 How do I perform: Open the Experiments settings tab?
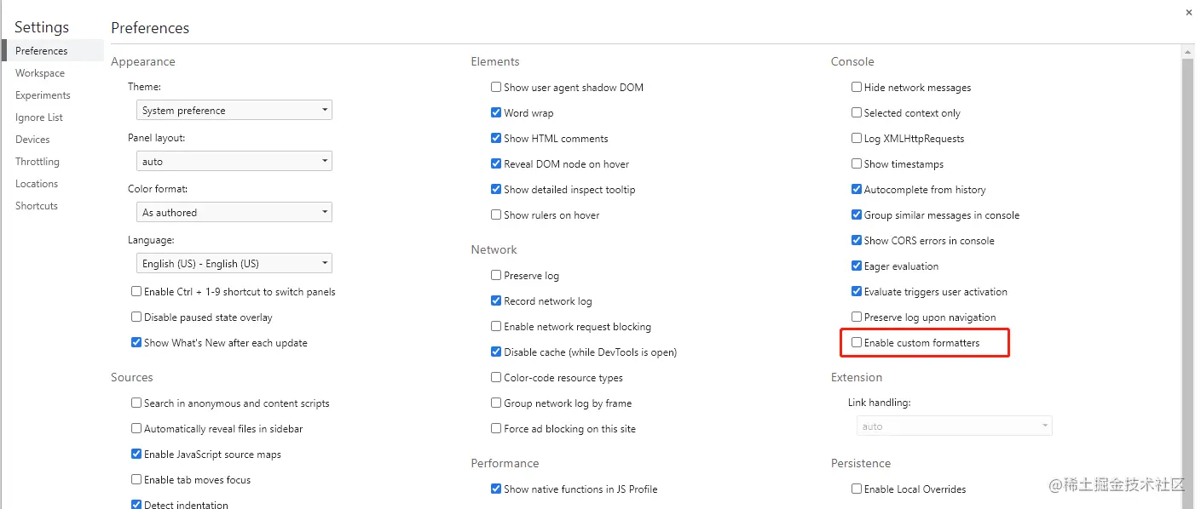click(43, 95)
